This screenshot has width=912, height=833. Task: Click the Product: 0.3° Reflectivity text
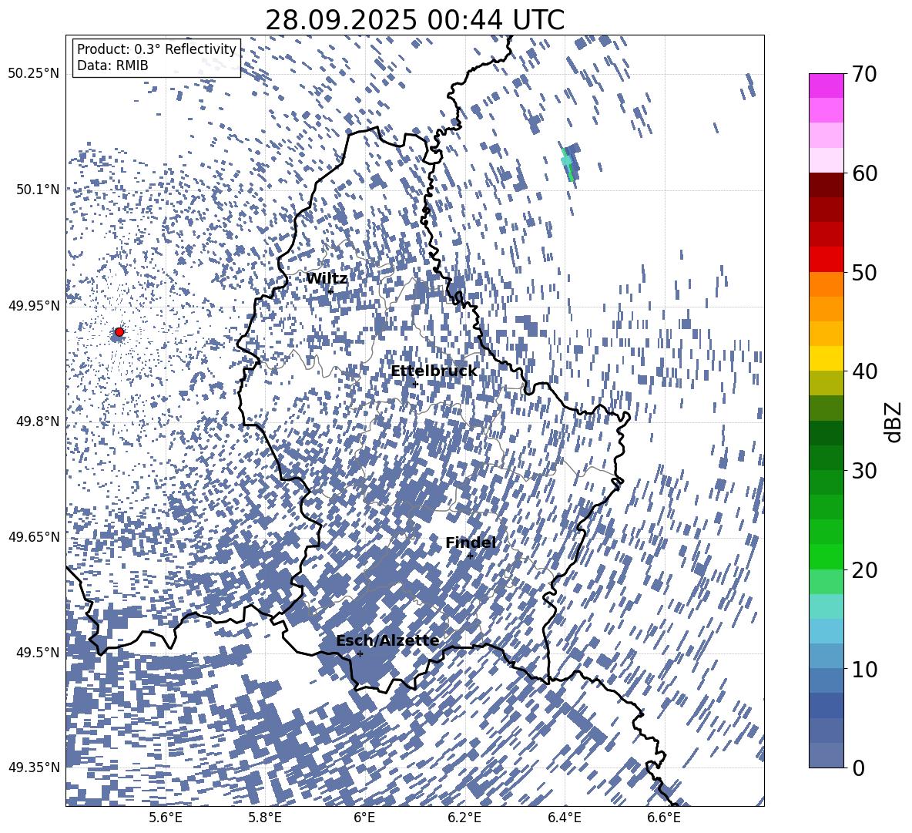click(156, 49)
